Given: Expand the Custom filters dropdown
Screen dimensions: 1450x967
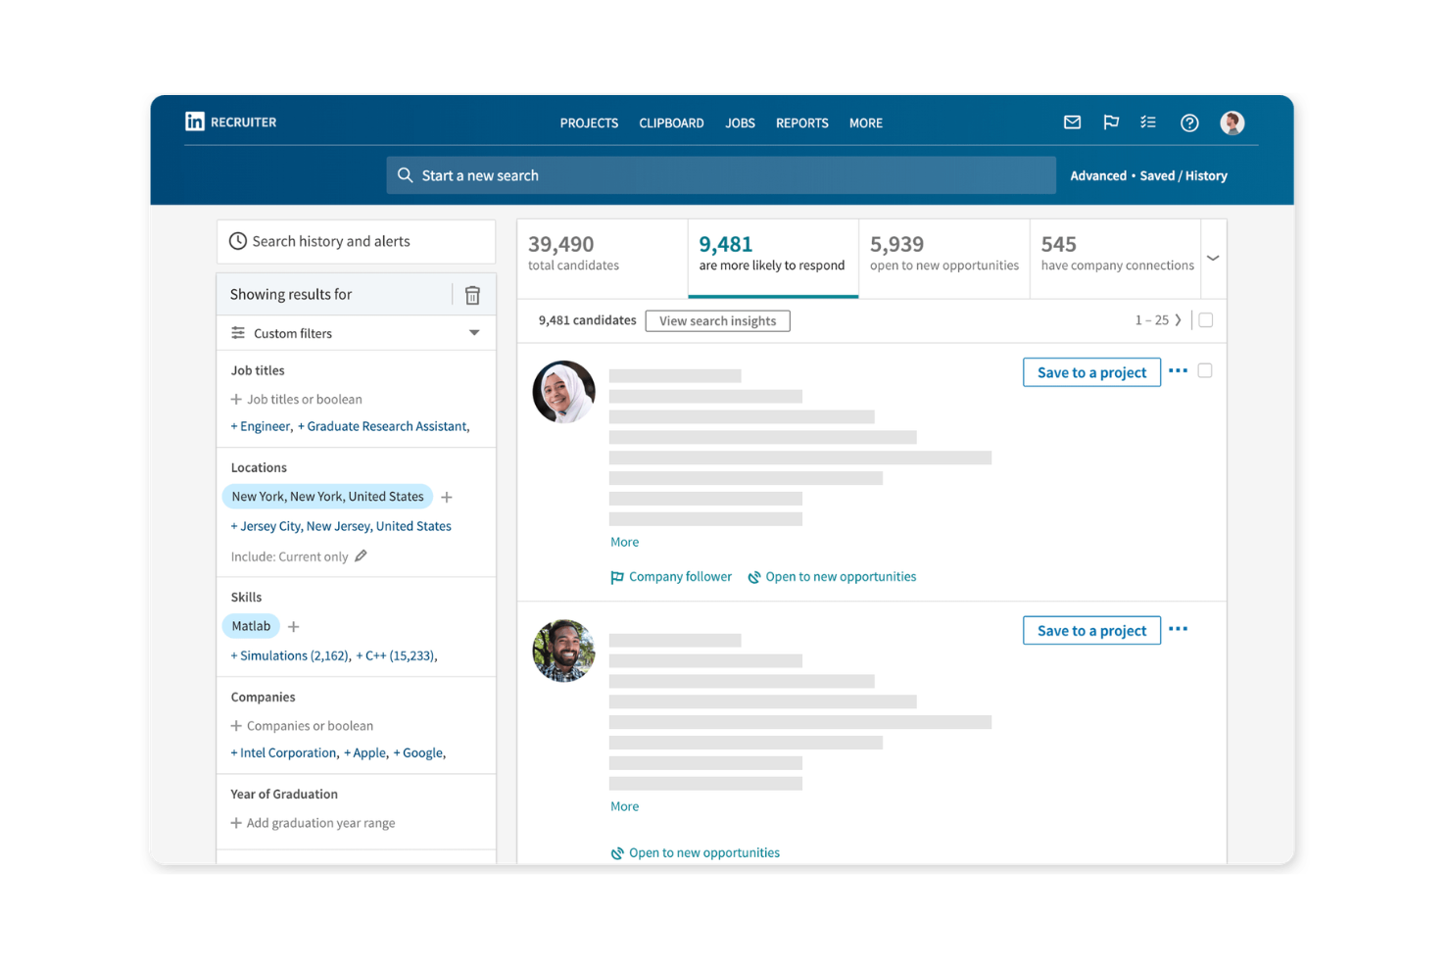Looking at the screenshot, I should pyautogui.click(x=474, y=333).
